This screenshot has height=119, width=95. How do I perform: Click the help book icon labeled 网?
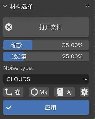coord(60,92)
